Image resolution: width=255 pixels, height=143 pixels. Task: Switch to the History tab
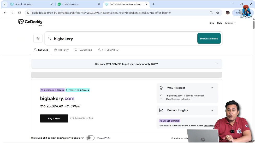[62, 50]
